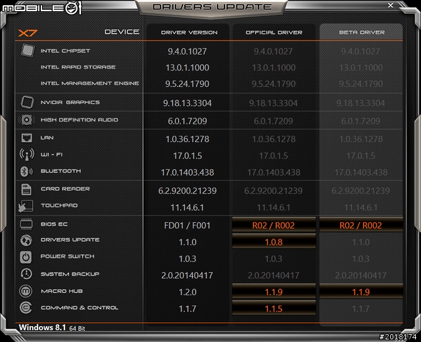Click Macro Hub driver version 1.2.0
The width and height of the screenshot is (421, 342).
(x=187, y=292)
